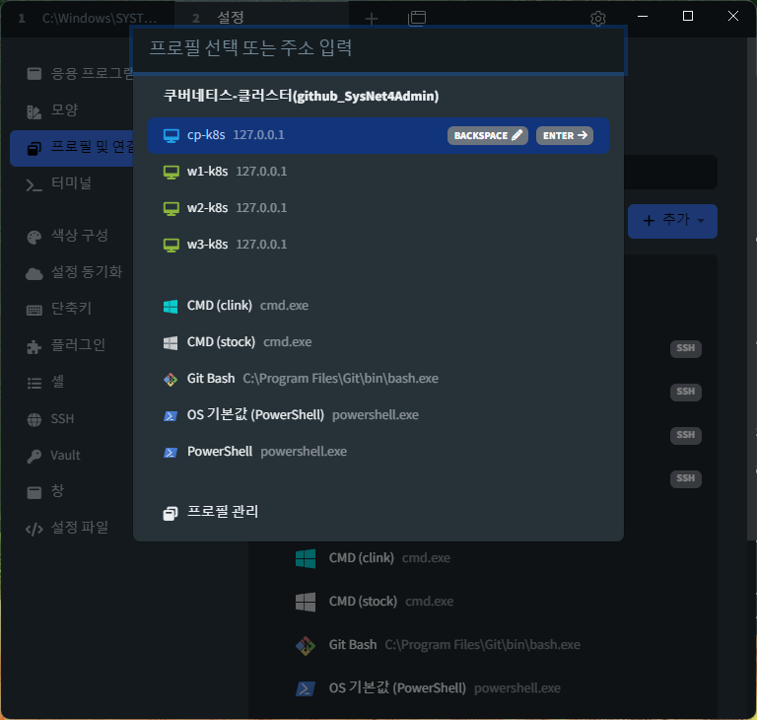The image size is (757, 720).
Task: Click the w1-k8s green monitor icon
Action: coord(171,172)
